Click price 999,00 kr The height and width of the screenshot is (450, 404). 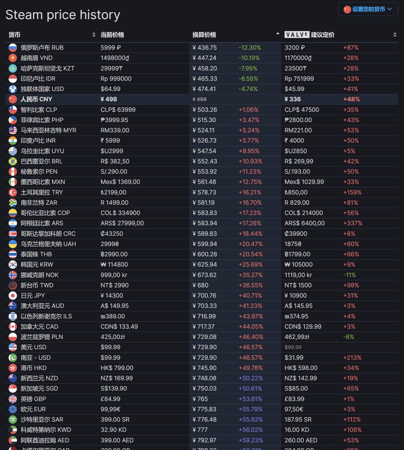(x=114, y=275)
